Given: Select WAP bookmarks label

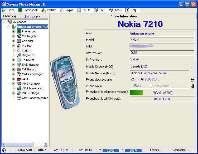Looking at the screenshot, I should pyautogui.click(x=32, y=88).
